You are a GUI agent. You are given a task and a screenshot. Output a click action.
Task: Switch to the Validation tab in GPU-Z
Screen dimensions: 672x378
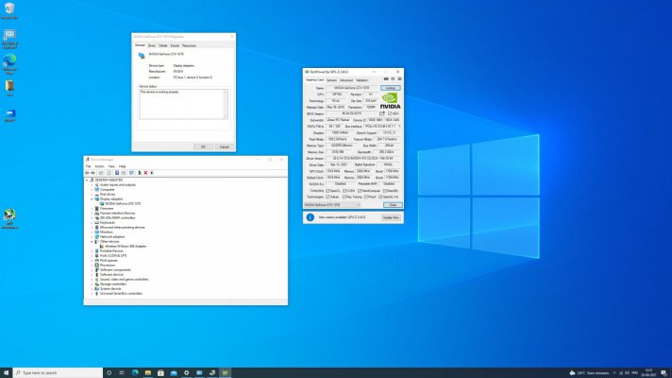[x=362, y=80]
